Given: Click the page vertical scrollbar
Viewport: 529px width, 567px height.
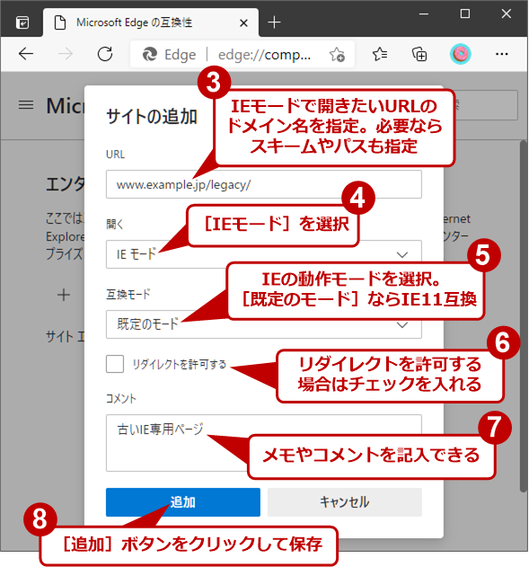Looking at the screenshot, I should pos(524,316).
